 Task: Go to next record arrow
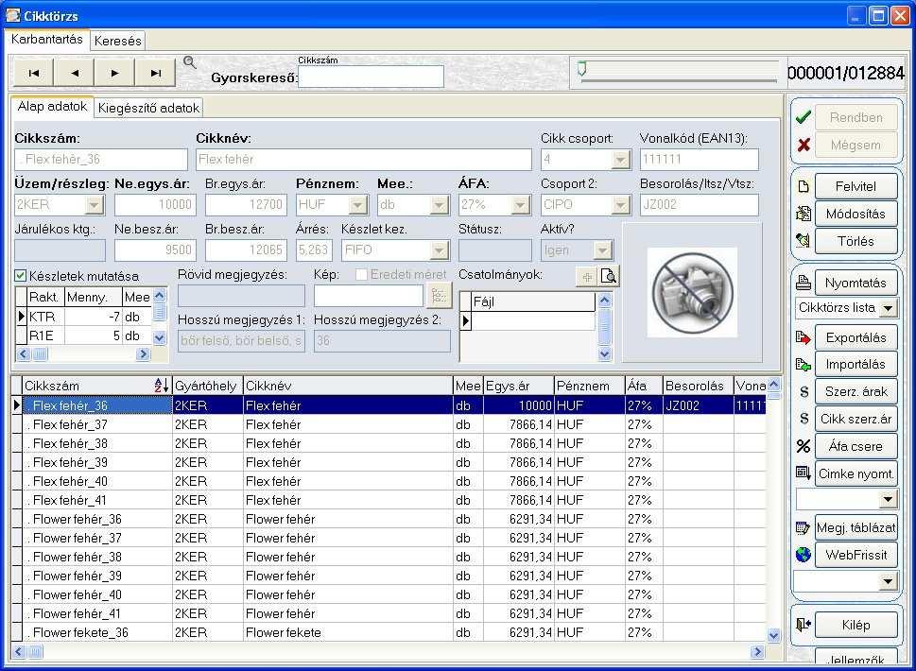pyautogui.click(x=114, y=73)
